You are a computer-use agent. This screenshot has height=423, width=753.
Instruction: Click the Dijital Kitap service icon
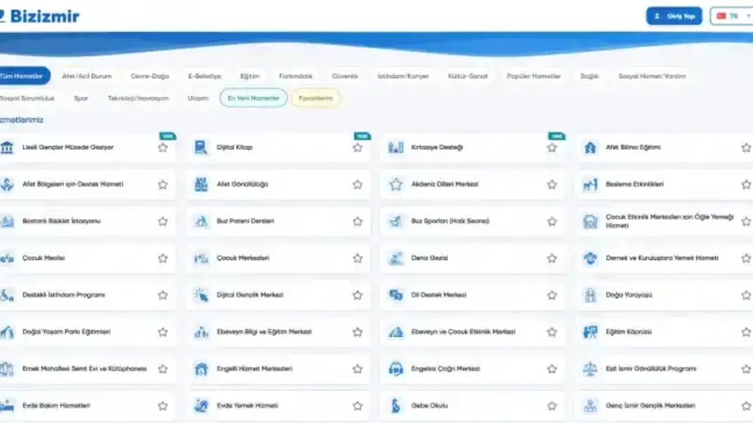[201, 148]
